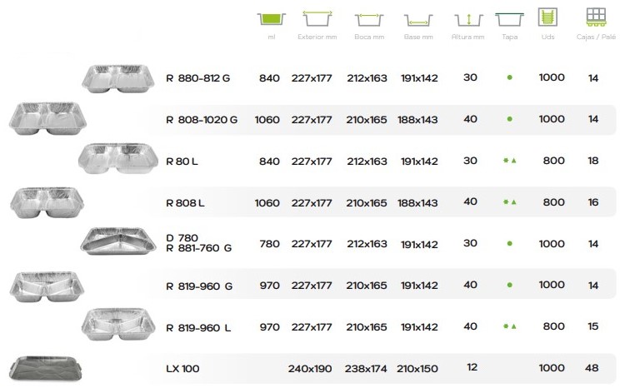Click the Tapa lid column icon

(509, 19)
